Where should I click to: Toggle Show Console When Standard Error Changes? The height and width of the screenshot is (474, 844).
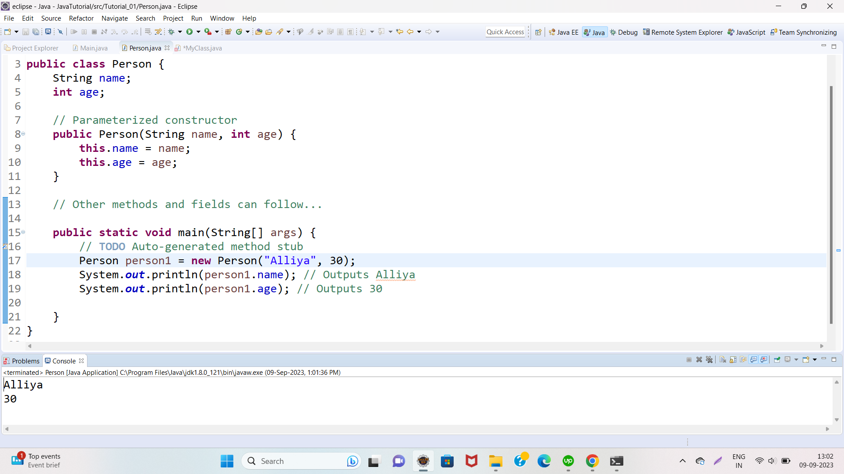click(764, 360)
